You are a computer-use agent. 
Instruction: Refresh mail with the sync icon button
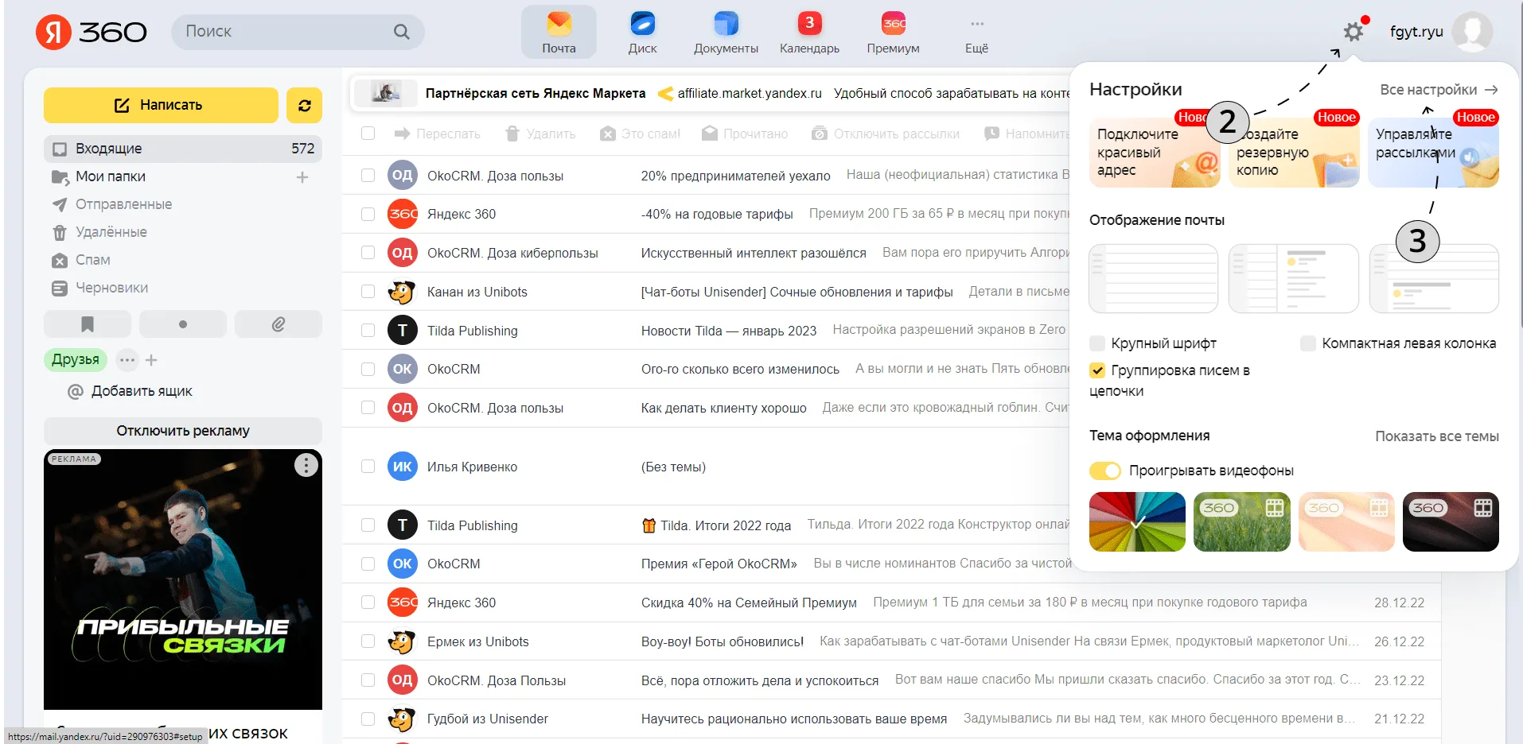point(304,105)
